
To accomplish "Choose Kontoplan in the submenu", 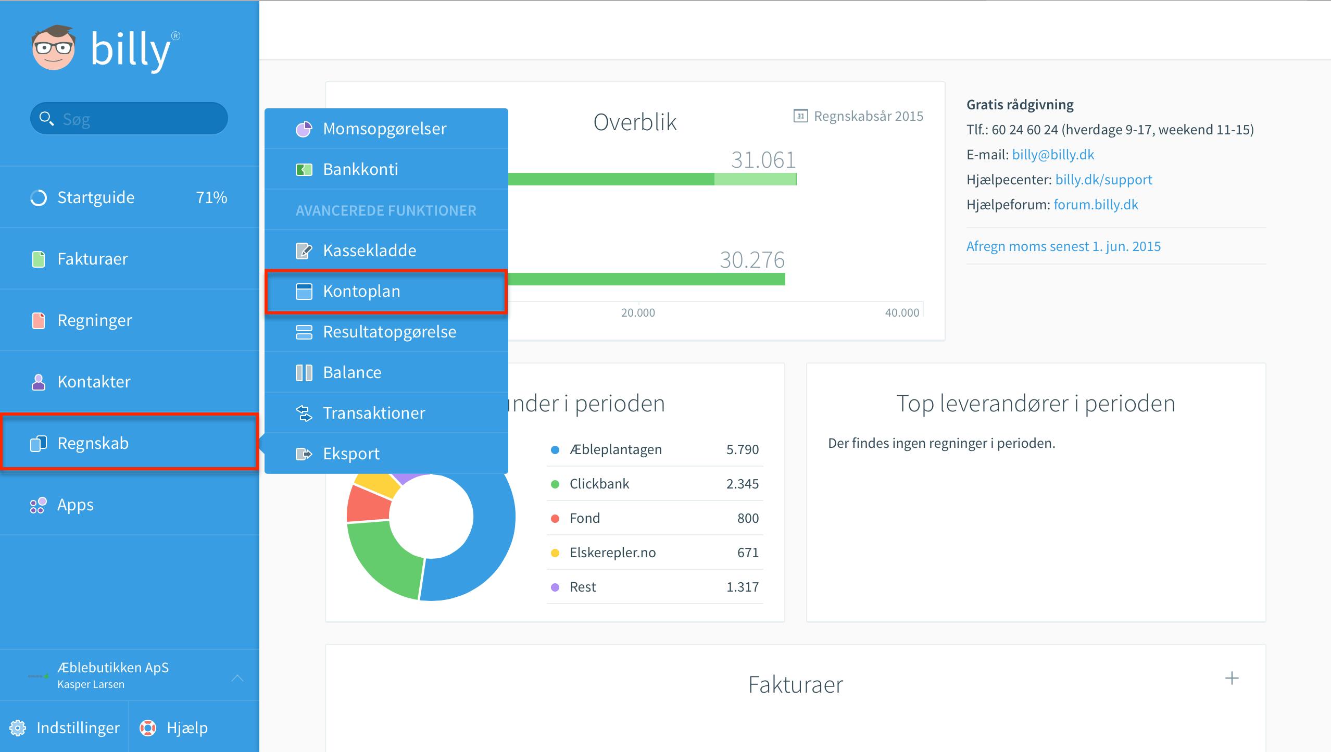I will click(x=386, y=291).
